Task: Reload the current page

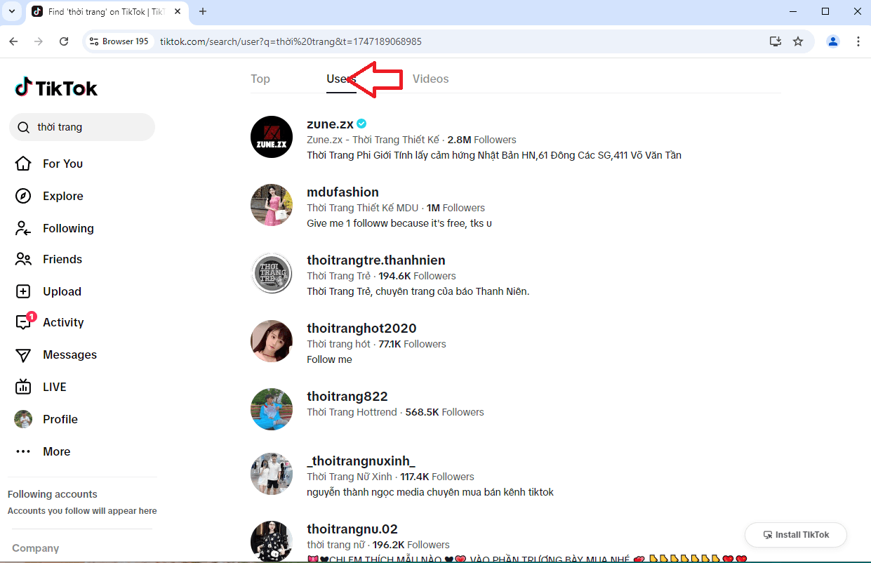Action: (x=64, y=41)
